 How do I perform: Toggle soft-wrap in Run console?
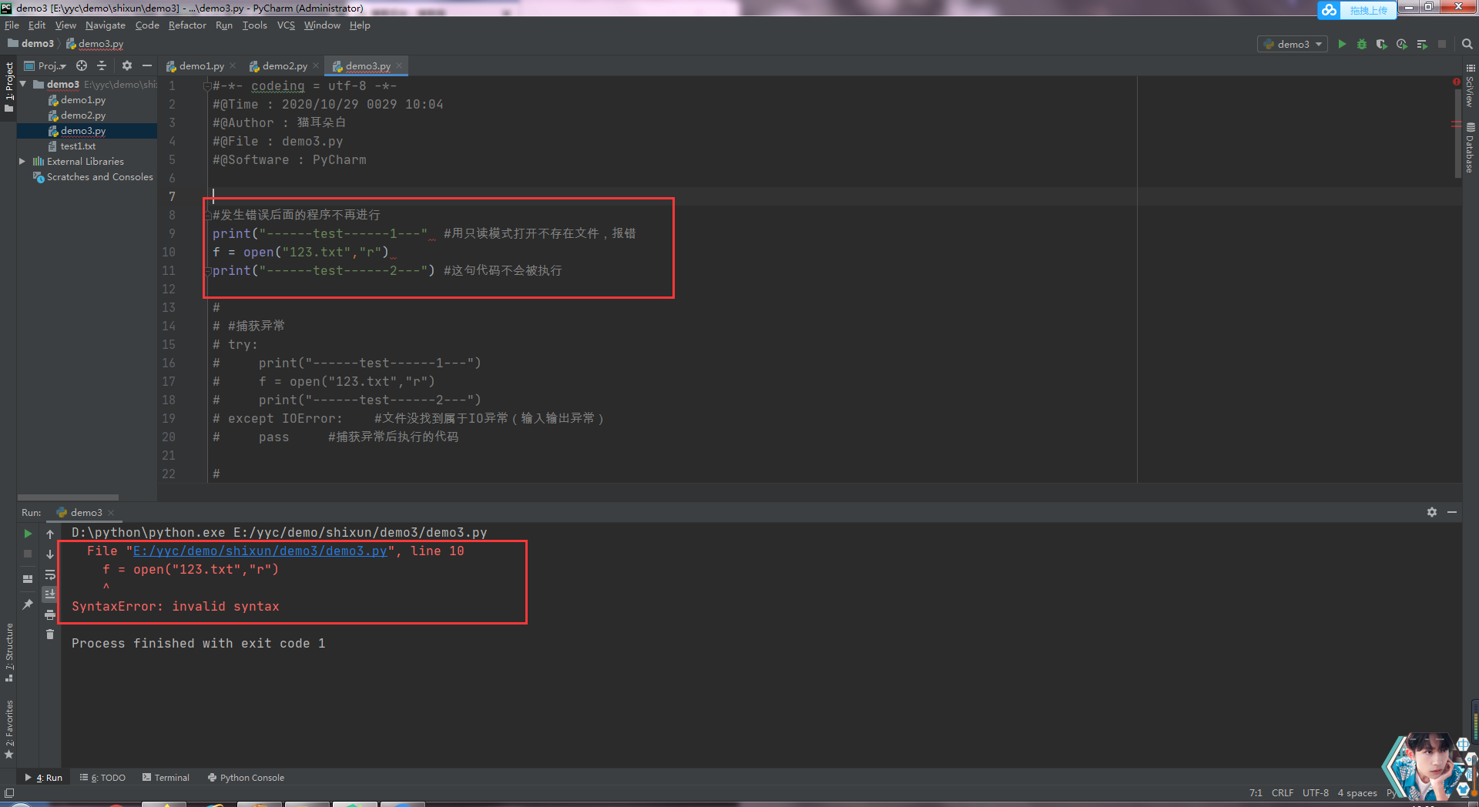pos(50,574)
